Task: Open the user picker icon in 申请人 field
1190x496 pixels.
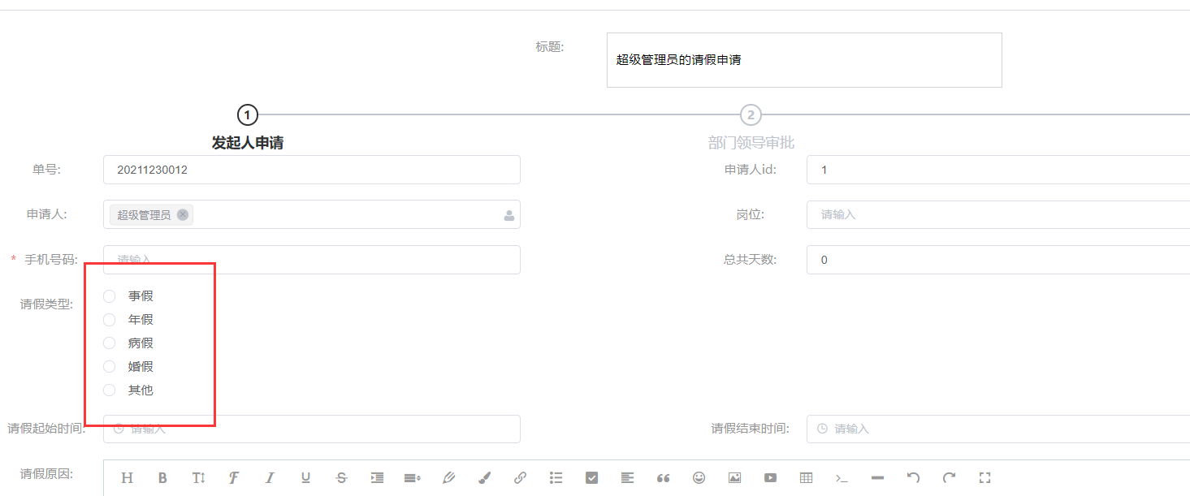Action: 509,216
